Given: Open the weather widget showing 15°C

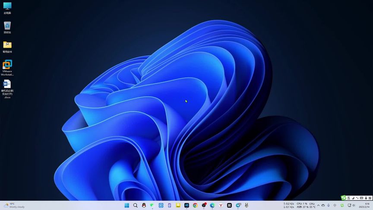Looking at the screenshot, I should 14,205.
